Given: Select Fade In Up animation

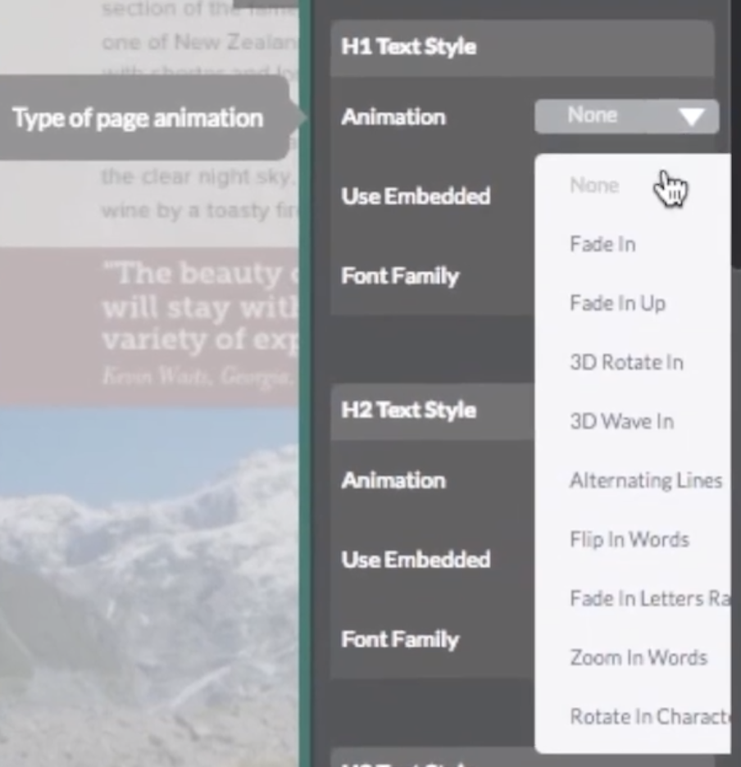Looking at the screenshot, I should point(617,302).
